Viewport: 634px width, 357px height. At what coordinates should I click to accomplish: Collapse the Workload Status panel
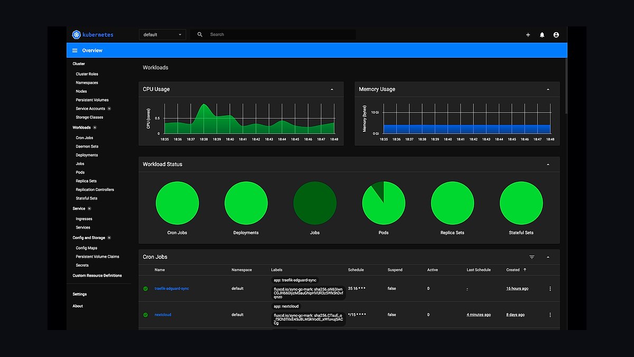[548, 164]
